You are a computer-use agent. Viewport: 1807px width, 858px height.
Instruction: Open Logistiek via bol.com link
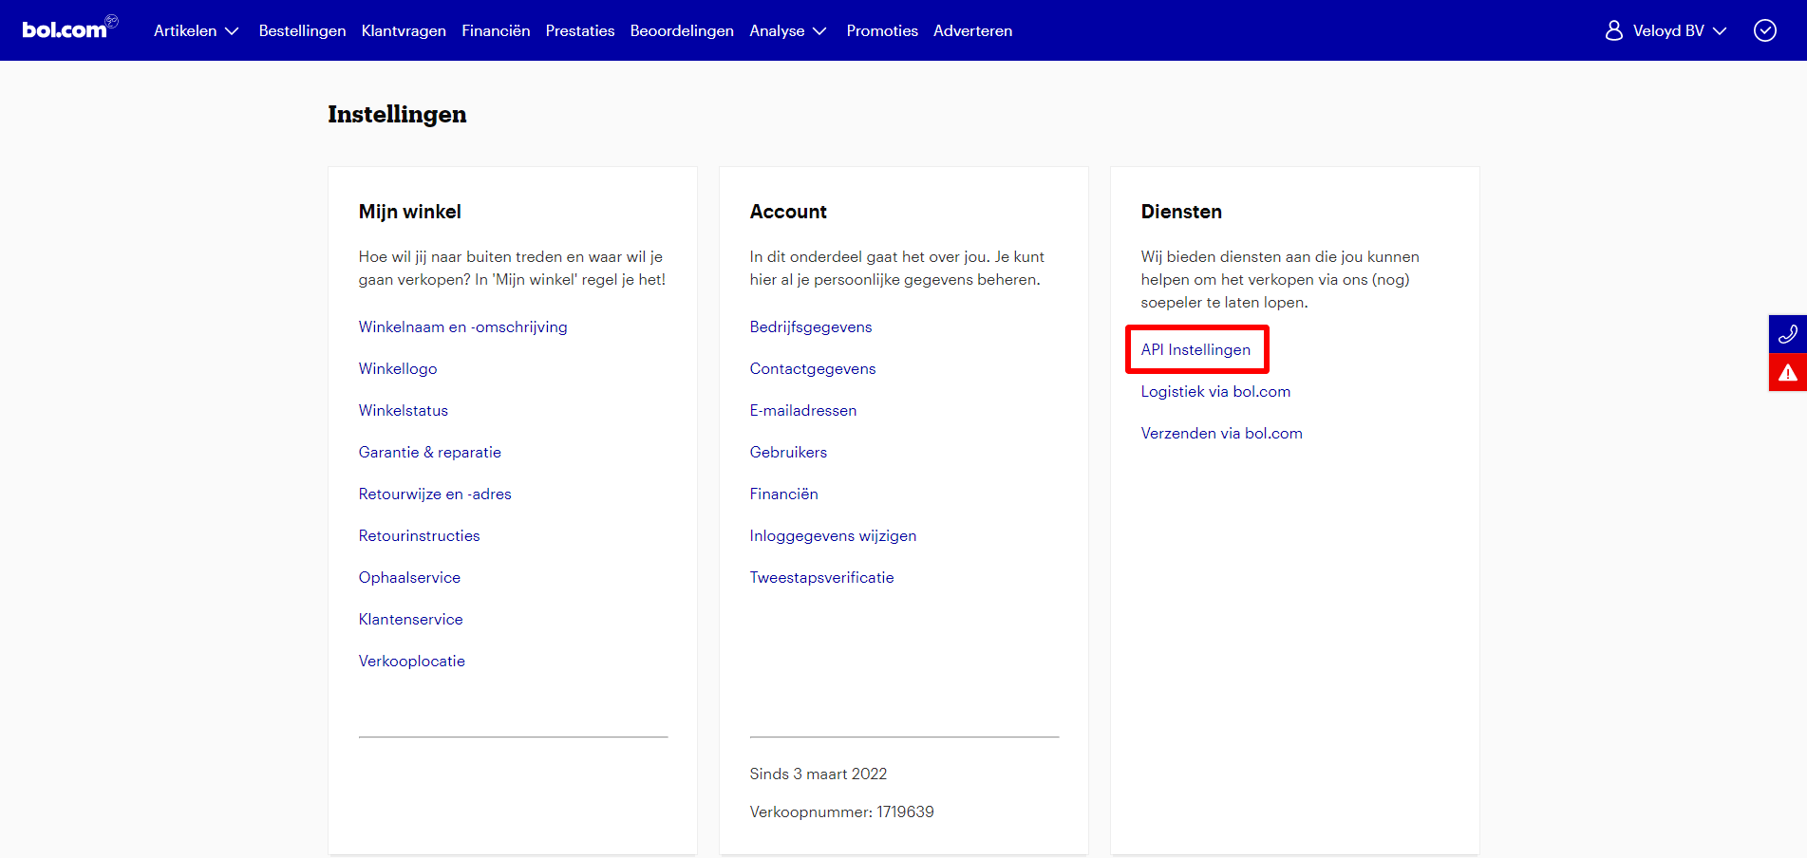pyautogui.click(x=1215, y=391)
